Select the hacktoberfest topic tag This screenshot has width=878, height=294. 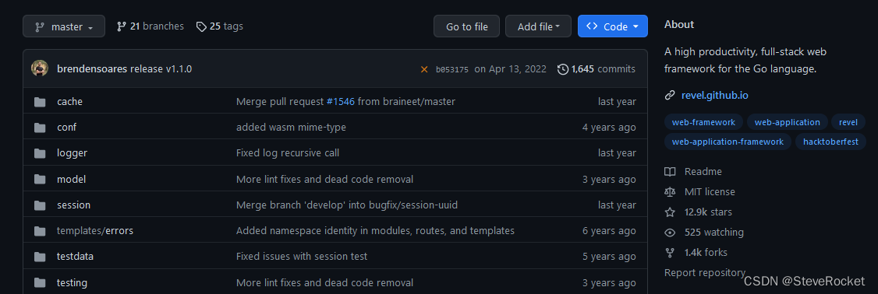click(830, 142)
